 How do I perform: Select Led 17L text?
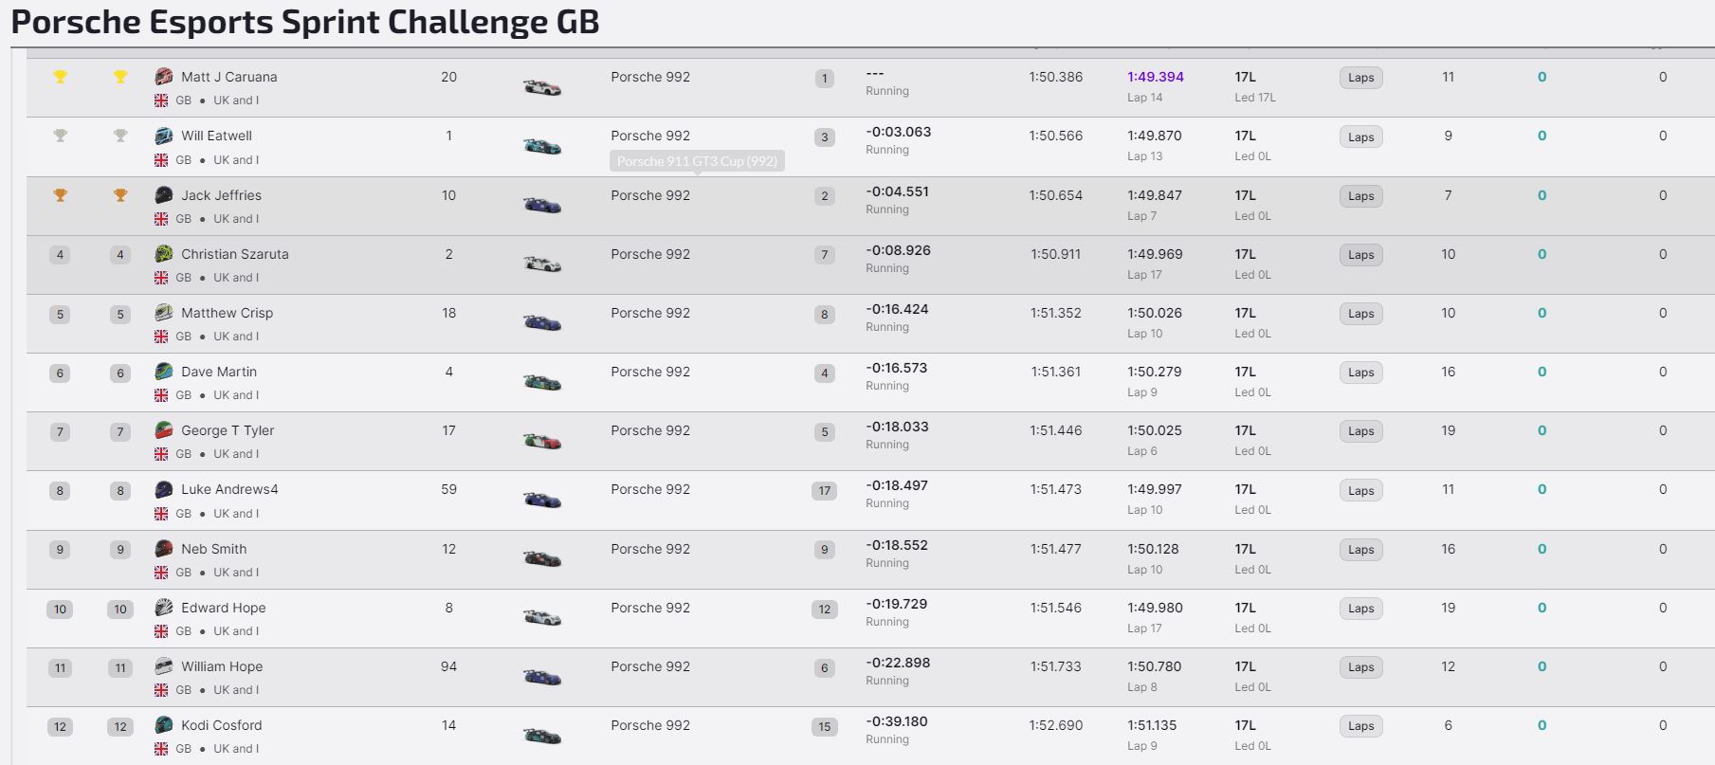pyautogui.click(x=1254, y=98)
